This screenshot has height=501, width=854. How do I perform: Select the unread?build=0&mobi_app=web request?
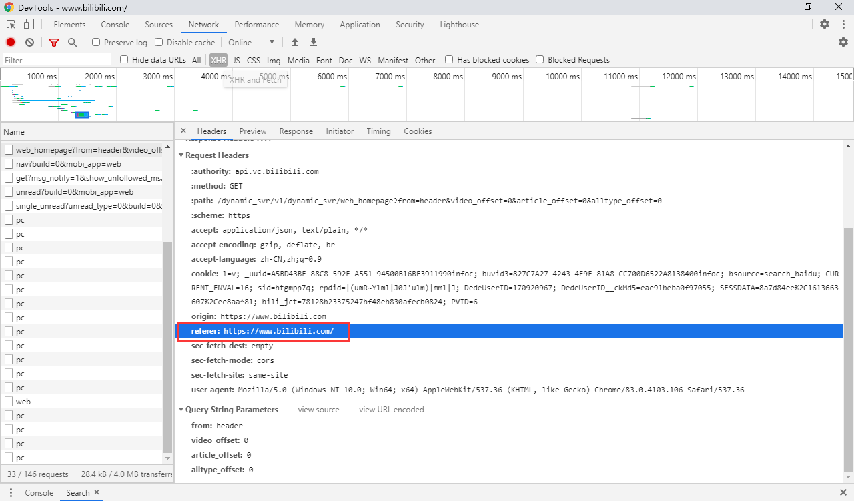click(81, 192)
